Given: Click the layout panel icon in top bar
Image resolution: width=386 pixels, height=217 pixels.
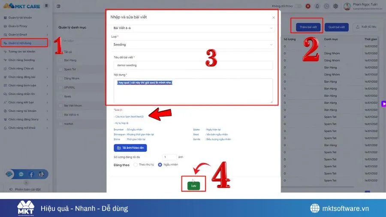Looking at the screenshot, I should [x=59, y=6].
